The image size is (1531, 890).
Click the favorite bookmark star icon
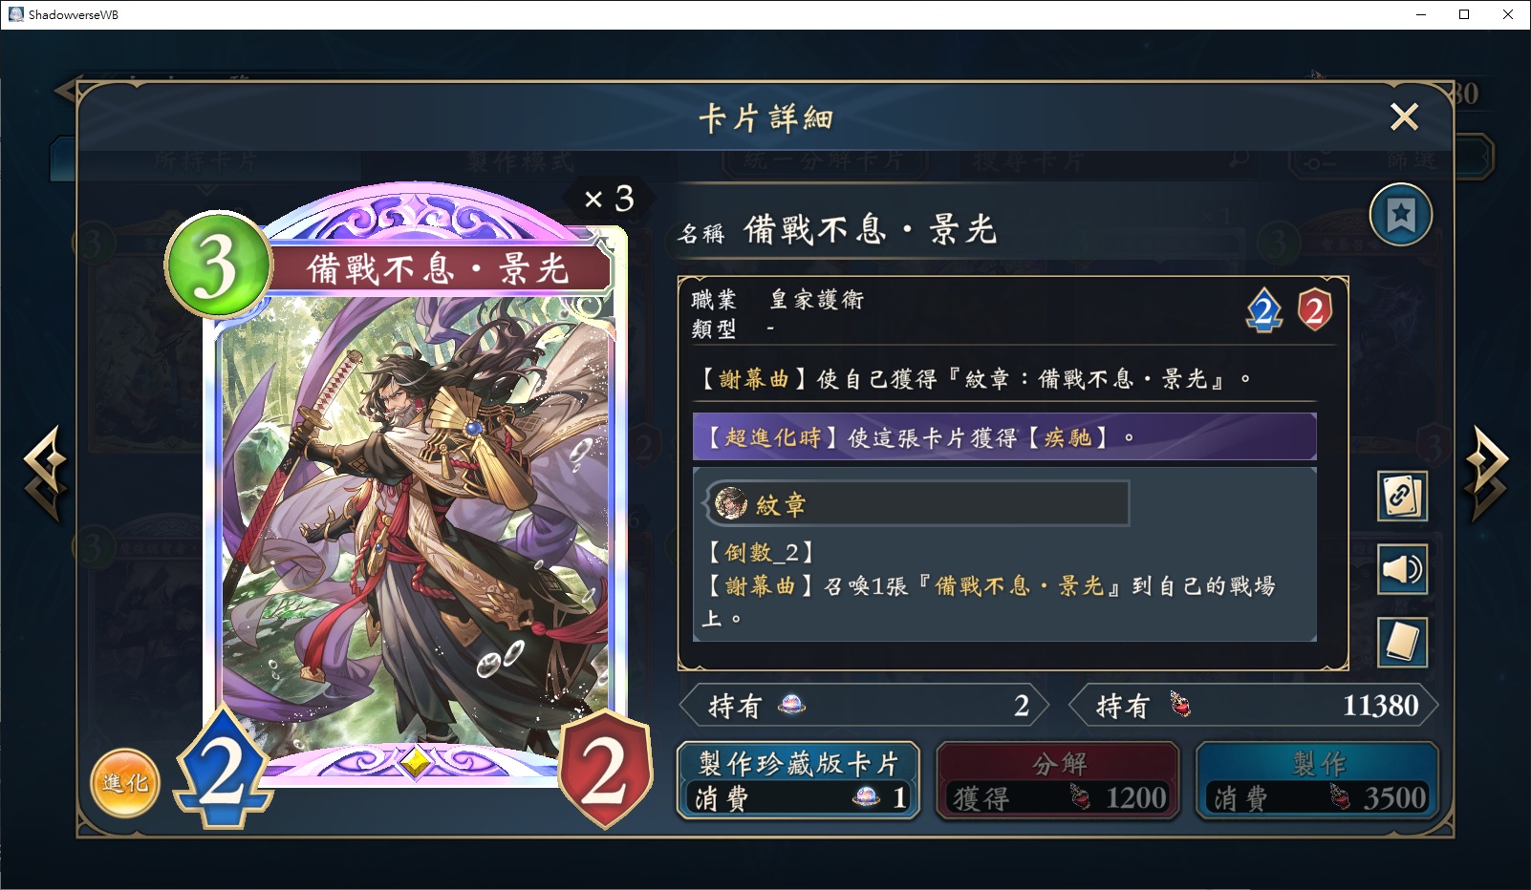pyautogui.click(x=1400, y=215)
